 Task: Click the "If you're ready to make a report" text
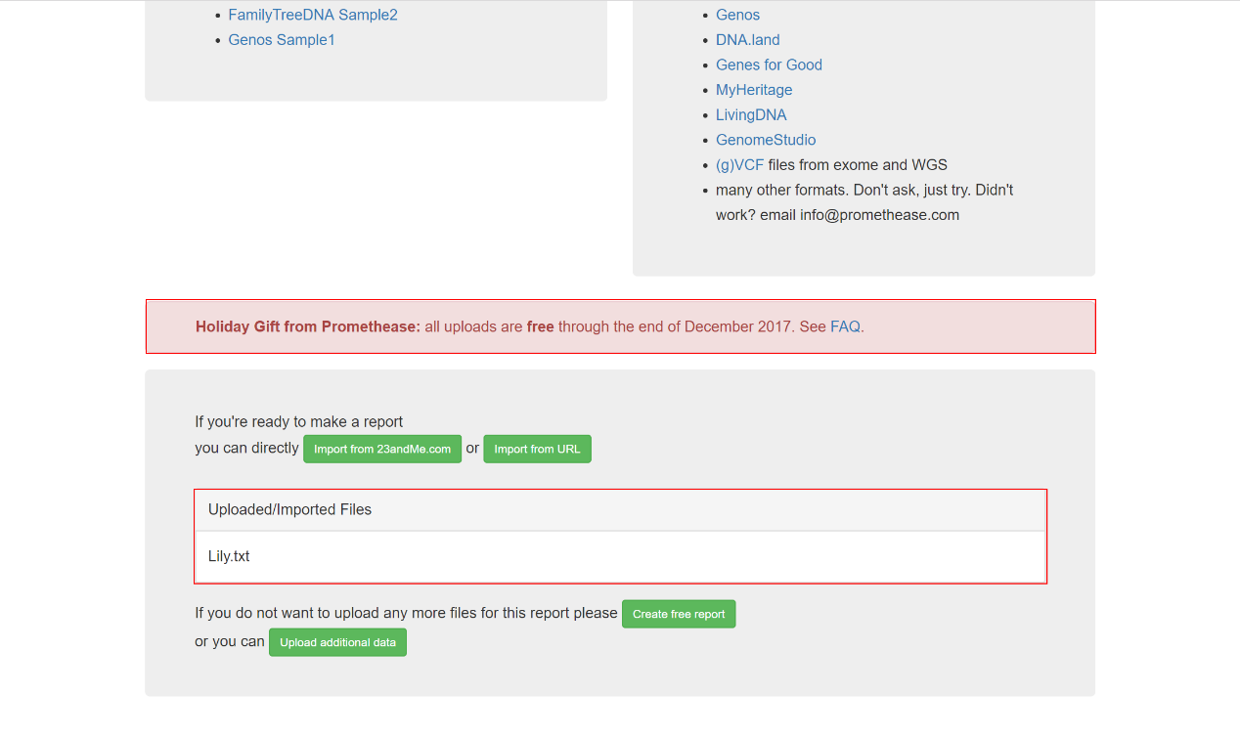pos(299,422)
